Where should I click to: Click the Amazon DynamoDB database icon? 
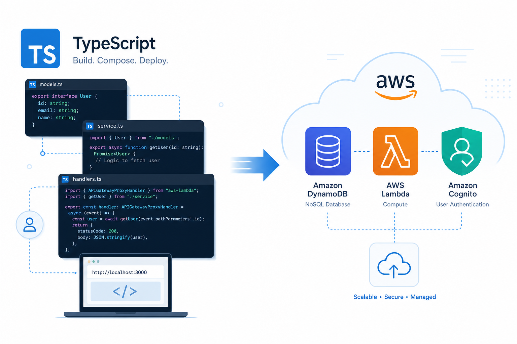[328, 151]
